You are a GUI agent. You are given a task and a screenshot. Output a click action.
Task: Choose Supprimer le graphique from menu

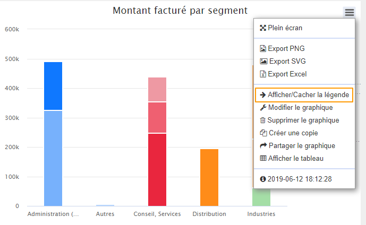[x=303, y=120]
